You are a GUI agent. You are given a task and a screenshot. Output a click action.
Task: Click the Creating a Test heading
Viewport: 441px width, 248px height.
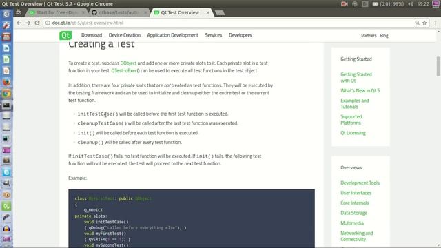pos(101,44)
